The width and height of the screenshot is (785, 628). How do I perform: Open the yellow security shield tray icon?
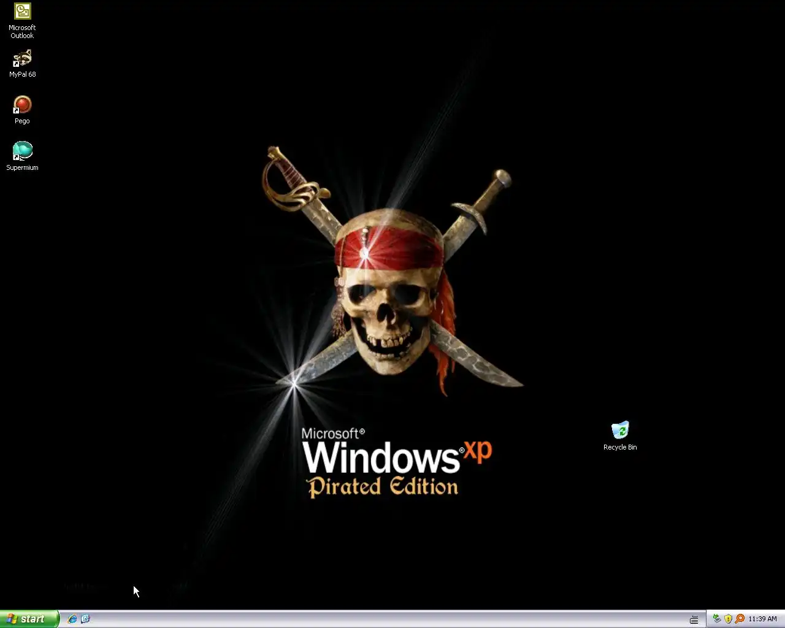[728, 619]
